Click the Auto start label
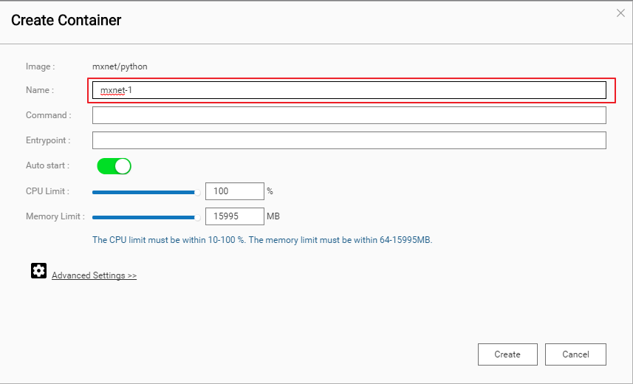 click(47, 166)
